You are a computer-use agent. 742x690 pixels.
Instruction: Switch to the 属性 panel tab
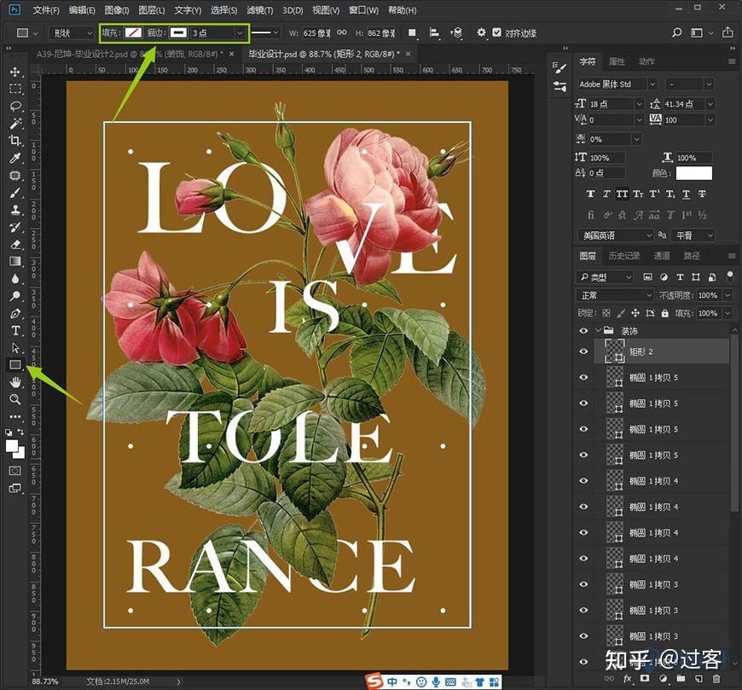pos(616,61)
